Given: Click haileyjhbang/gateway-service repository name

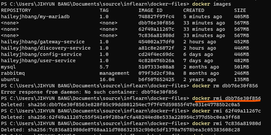Looking at the screenshot, I should (43, 42).
